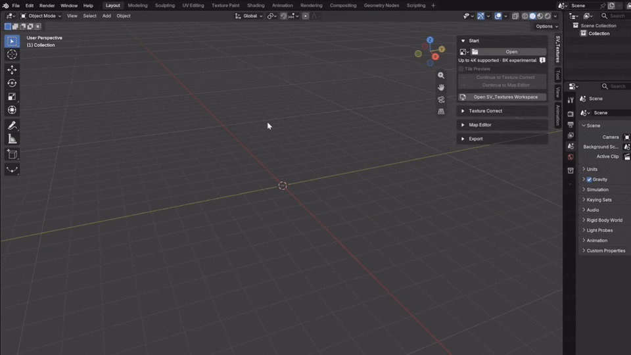Select the Measure tool

pyautogui.click(x=12, y=139)
